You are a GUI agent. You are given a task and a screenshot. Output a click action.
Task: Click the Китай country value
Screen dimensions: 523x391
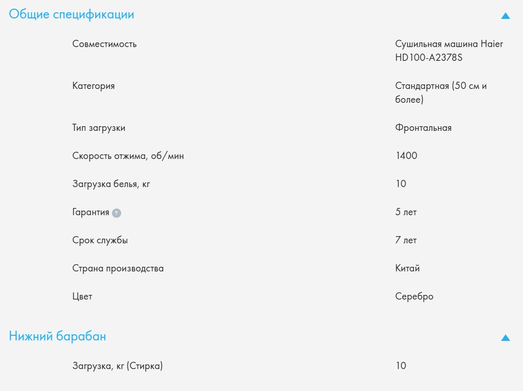(407, 268)
